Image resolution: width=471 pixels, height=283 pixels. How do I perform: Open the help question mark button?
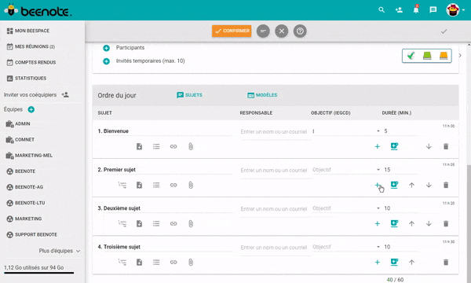[300, 31]
